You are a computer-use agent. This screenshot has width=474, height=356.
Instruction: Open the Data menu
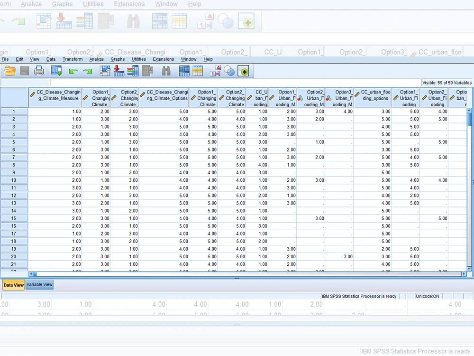click(x=51, y=59)
